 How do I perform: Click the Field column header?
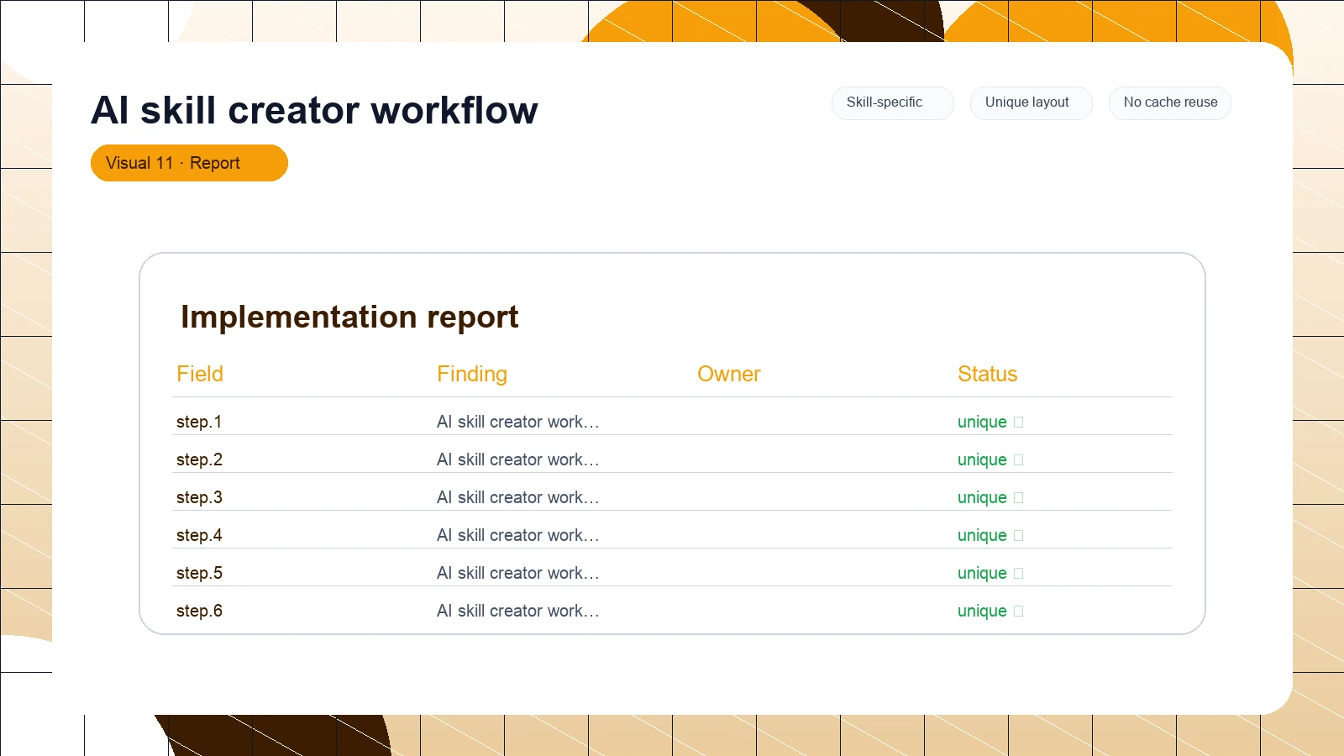pos(200,374)
